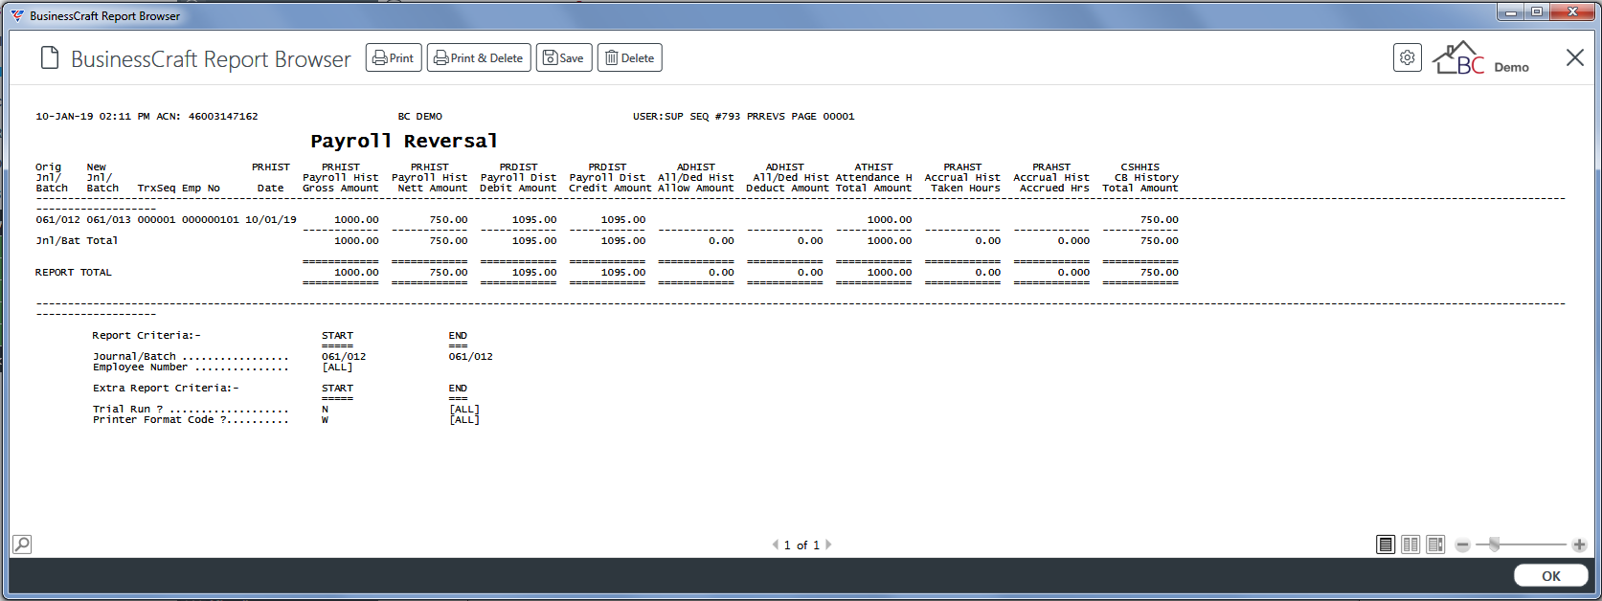Go to the previous page arrow
The height and width of the screenshot is (601, 1602).
point(775,545)
